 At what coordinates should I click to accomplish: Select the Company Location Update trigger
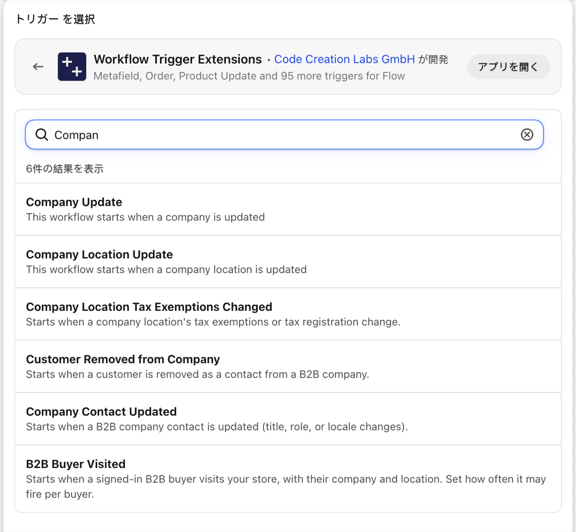(x=288, y=262)
